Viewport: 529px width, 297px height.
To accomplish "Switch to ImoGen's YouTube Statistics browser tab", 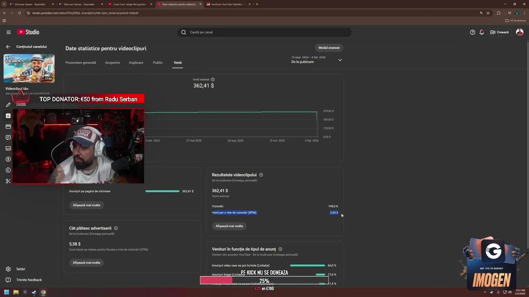I will [x=229, y=4].
